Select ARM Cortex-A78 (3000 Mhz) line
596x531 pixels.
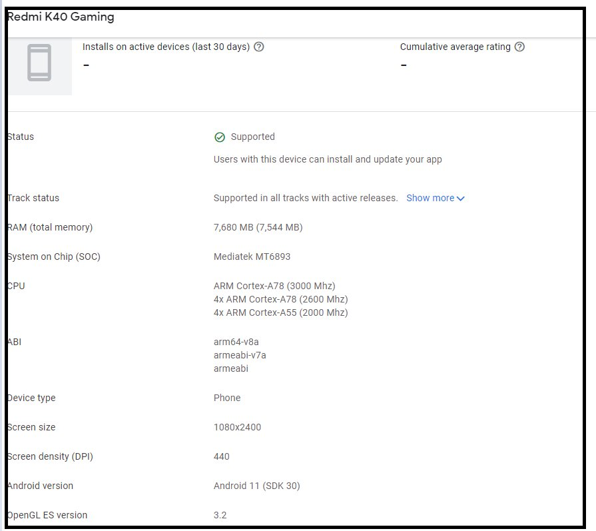pos(274,286)
